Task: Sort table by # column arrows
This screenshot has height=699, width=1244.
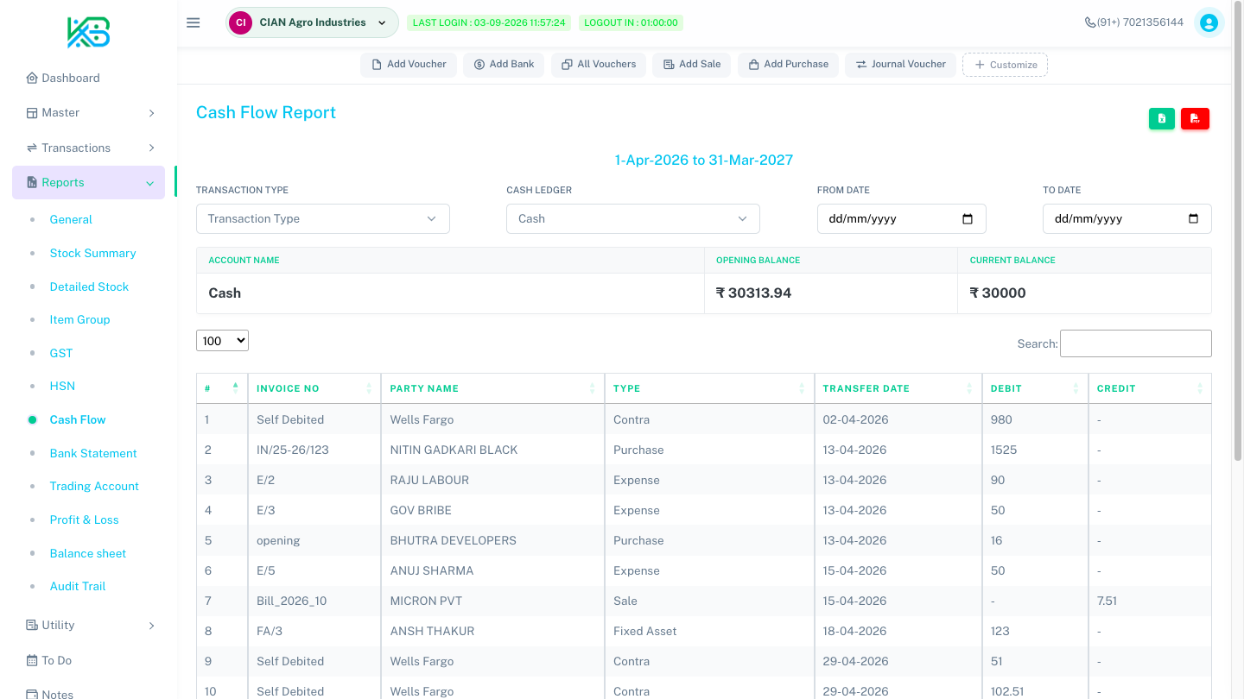Action: point(236,388)
